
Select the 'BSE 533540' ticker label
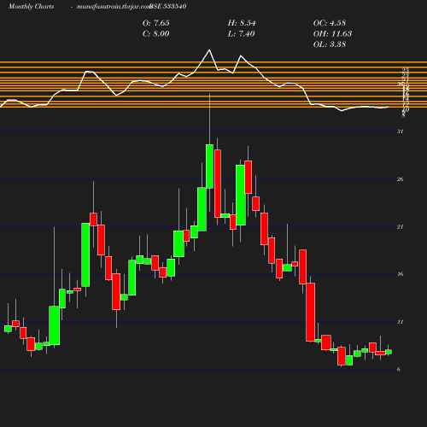(168, 6)
